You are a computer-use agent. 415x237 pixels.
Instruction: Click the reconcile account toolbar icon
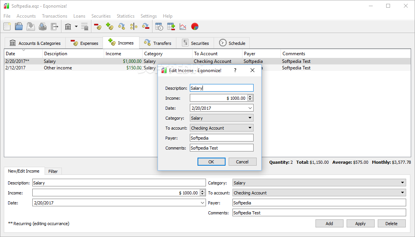85,26
